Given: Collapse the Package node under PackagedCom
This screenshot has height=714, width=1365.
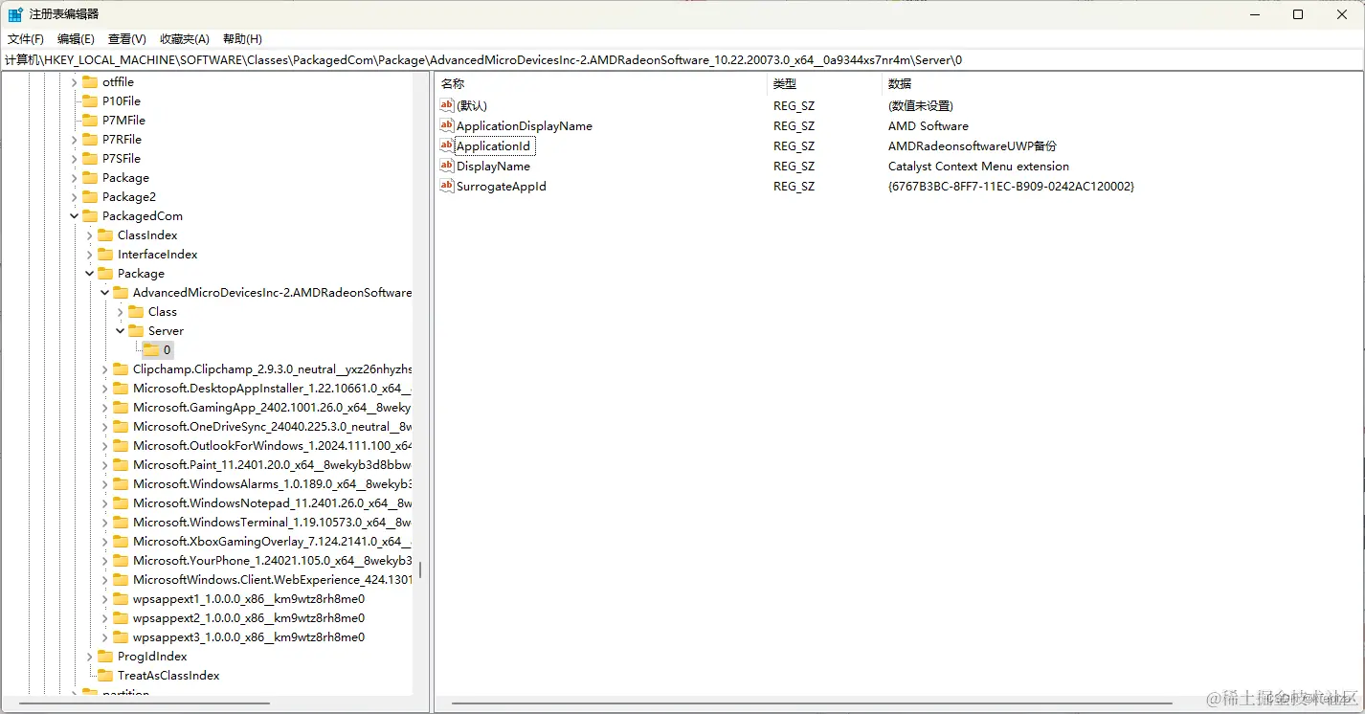Looking at the screenshot, I should pos(90,274).
